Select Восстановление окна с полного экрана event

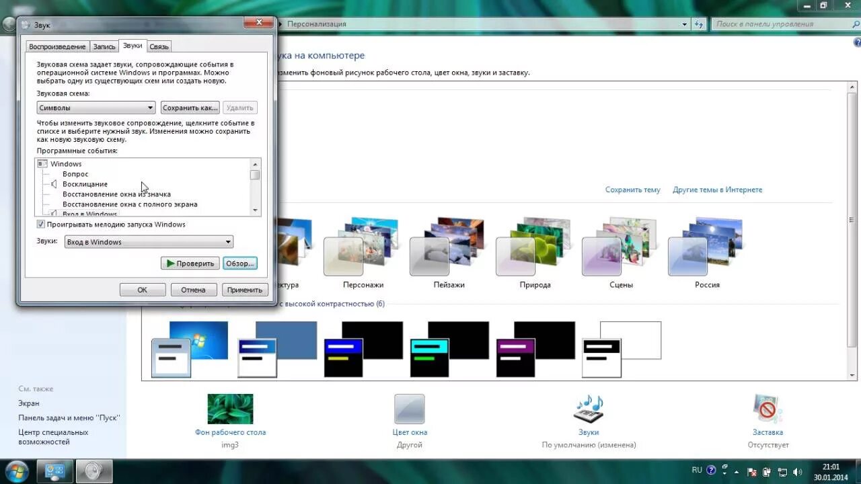(x=130, y=204)
